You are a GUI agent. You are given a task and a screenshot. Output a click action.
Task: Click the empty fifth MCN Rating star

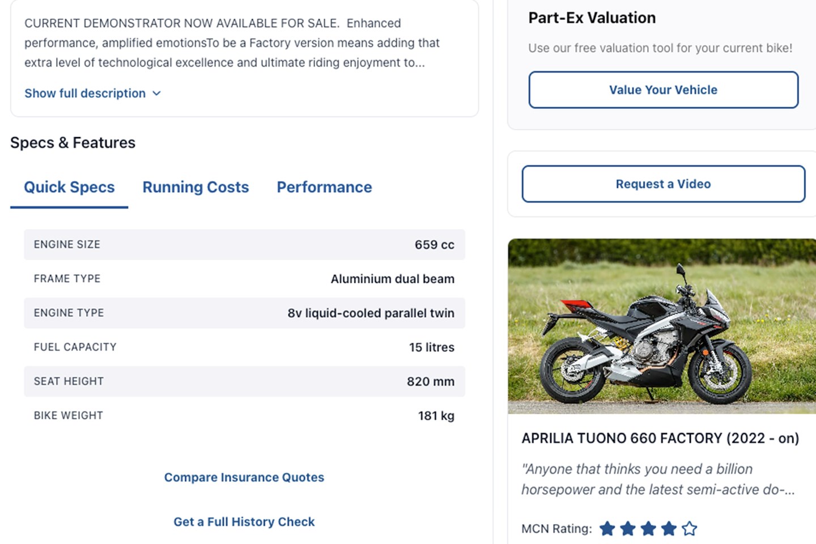click(690, 529)
